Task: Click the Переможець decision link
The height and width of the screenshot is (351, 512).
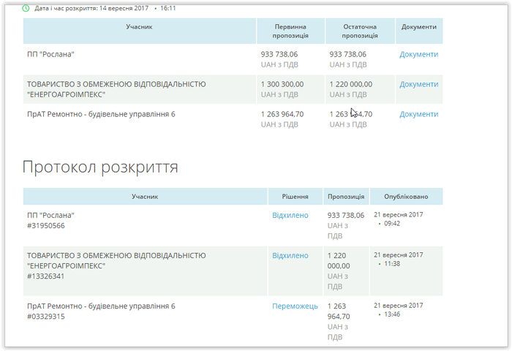Action: pos(295,306)
